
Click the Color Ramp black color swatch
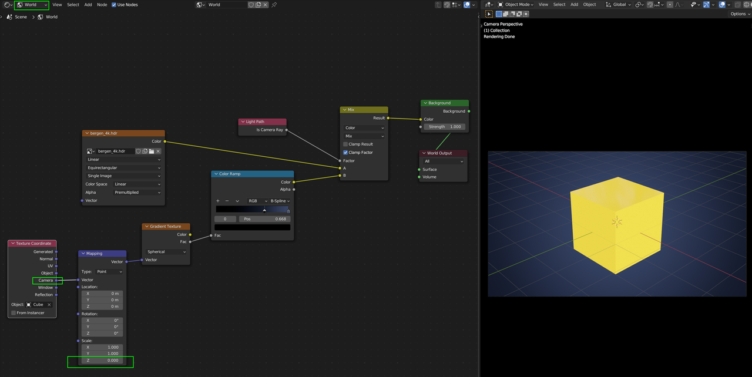point(252,227)
